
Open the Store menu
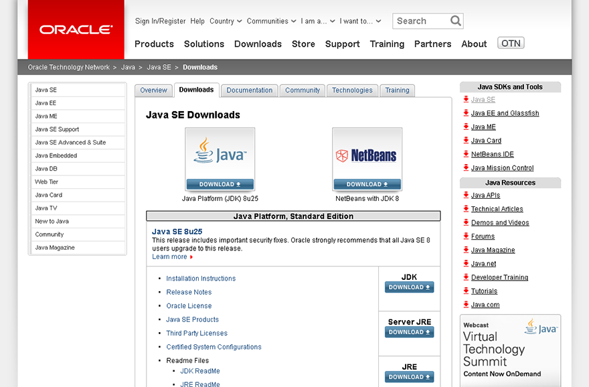(x=303, y=44)
